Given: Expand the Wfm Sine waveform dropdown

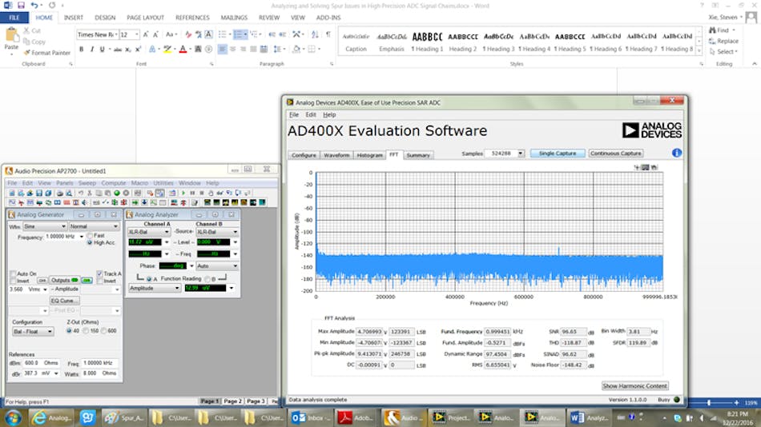Looking at the screenshot, I should [64, 226].
